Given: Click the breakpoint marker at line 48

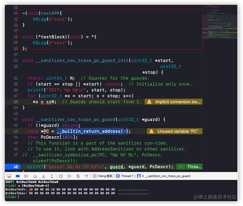Looking at the screenshot, I should click(13, 167).
